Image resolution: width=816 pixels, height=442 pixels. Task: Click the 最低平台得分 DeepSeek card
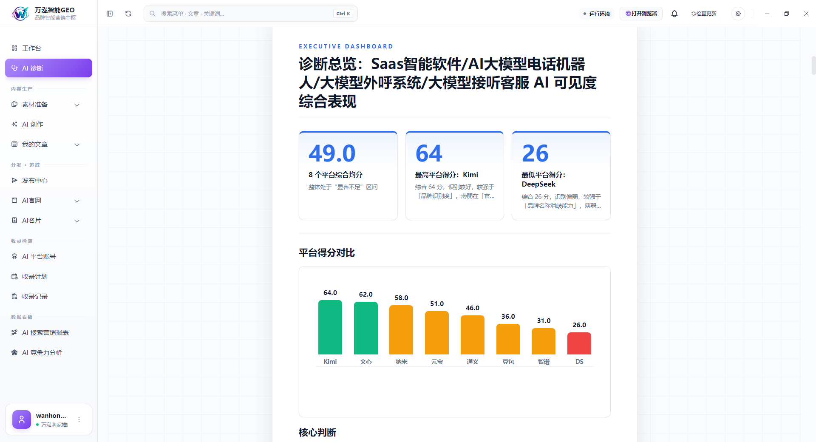(x=561, y=176)
